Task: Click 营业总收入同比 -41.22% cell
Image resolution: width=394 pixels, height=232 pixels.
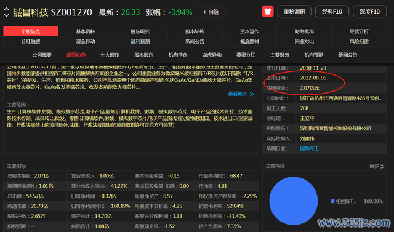Action: pos(99,186)
